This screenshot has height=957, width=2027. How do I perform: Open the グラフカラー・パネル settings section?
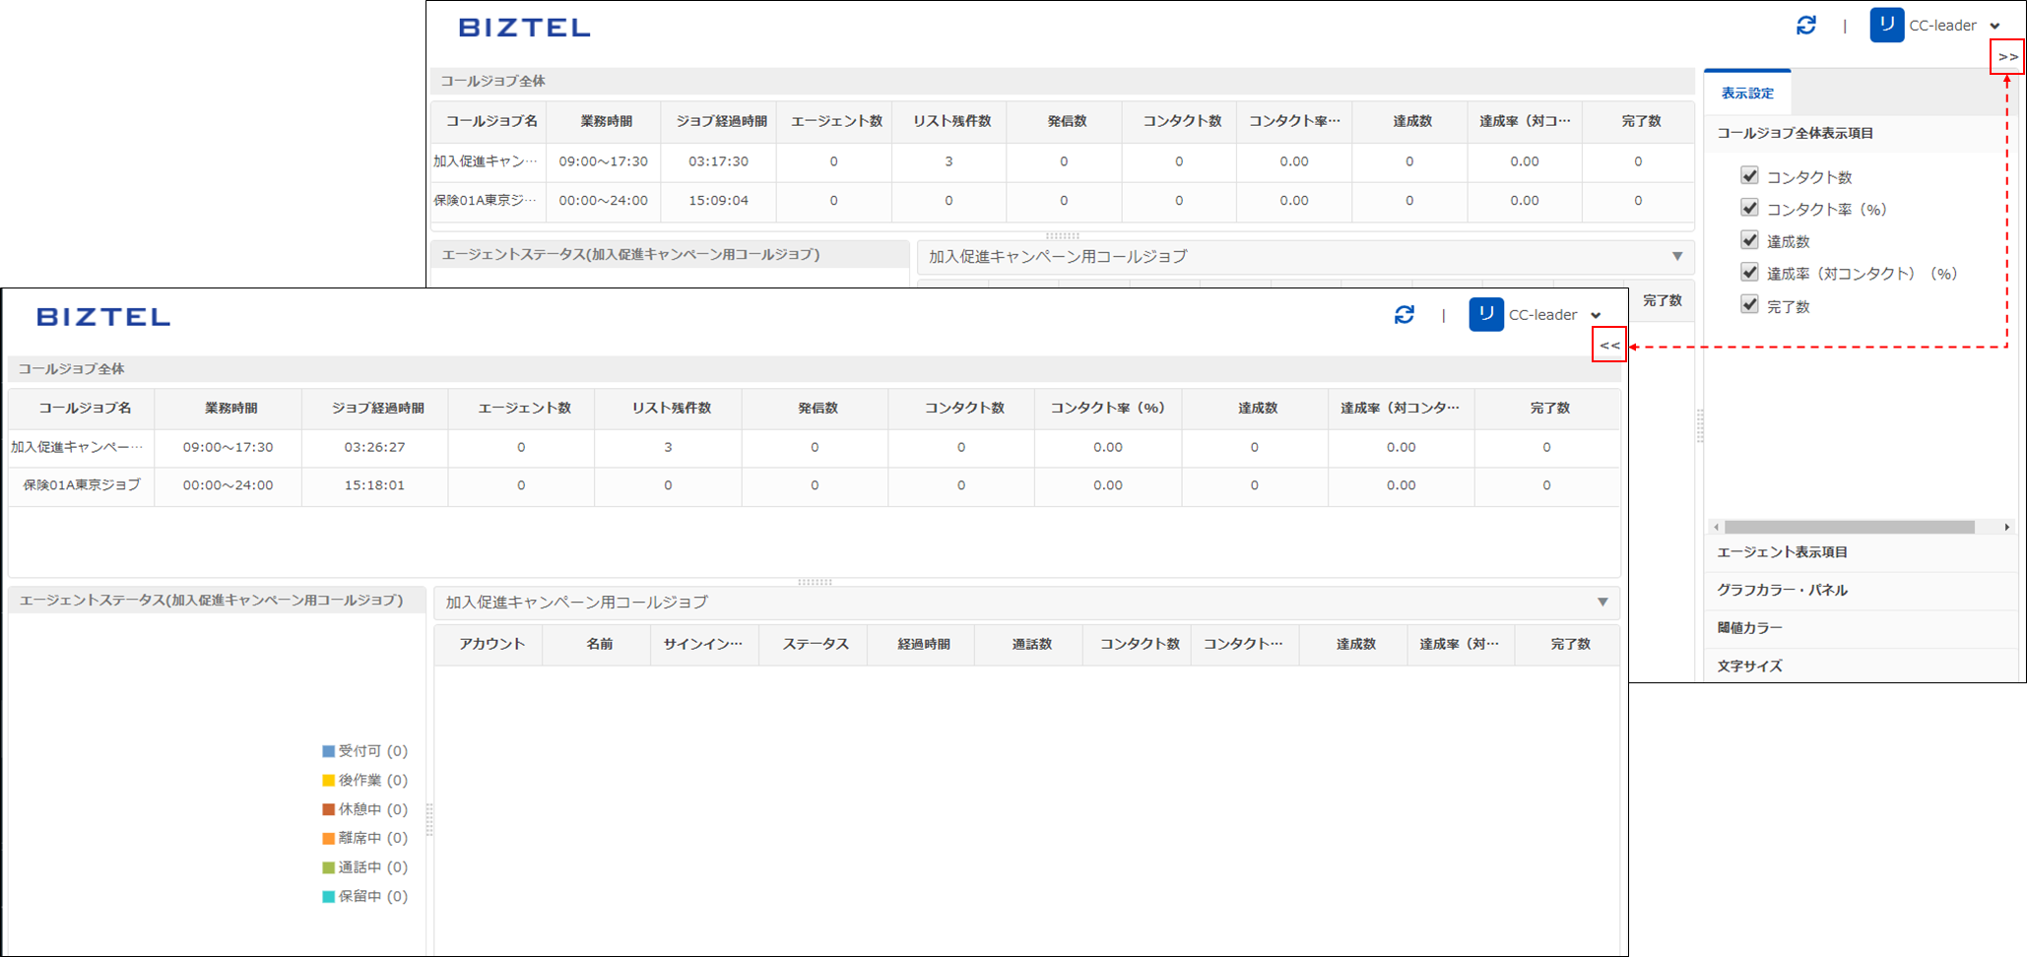tap(1782, 590)
